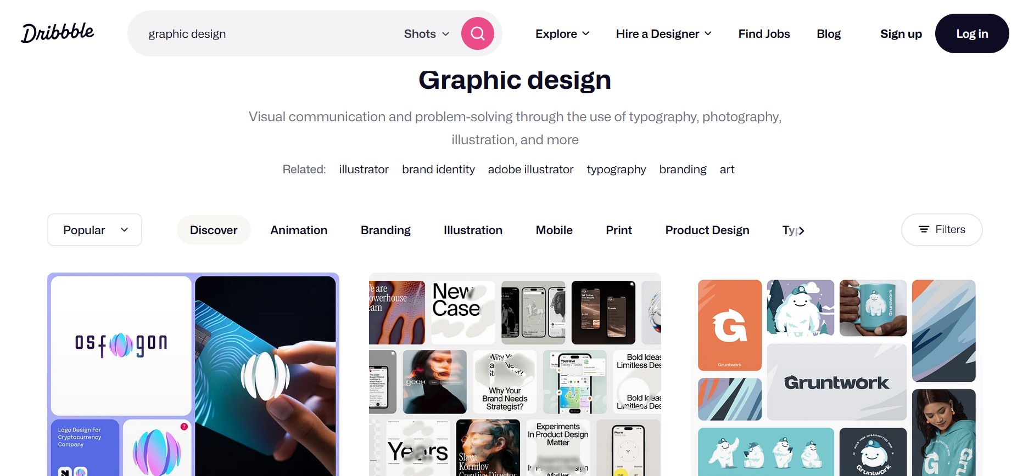This screenshot has width=1017, height=476.
Task: Select the Illustration category tab
Action: (x=473, y=230)
